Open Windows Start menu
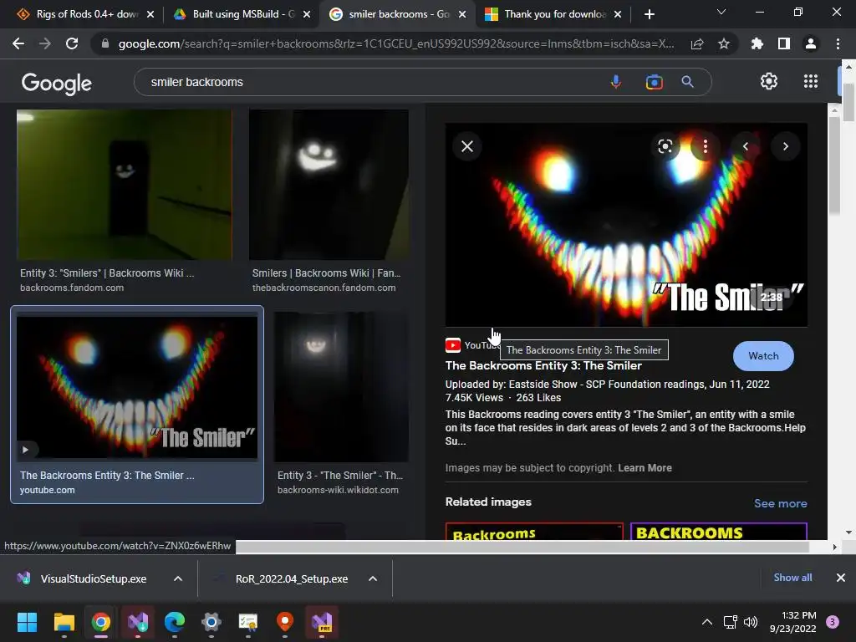 click(x=27, y=622)
